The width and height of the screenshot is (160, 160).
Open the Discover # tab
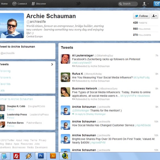[x=39, y=4]
